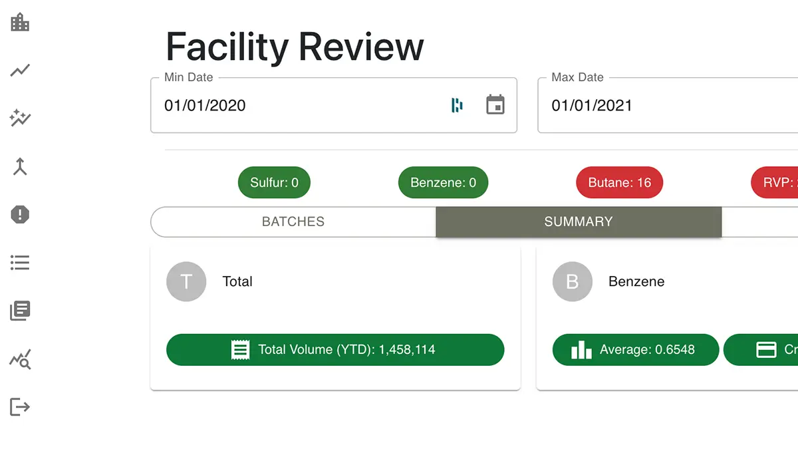Click the bar chart icon in Average chip
The image size is (798, 449).
(581, 350)
